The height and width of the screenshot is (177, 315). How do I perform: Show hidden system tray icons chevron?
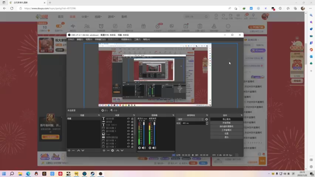point(269,173)
